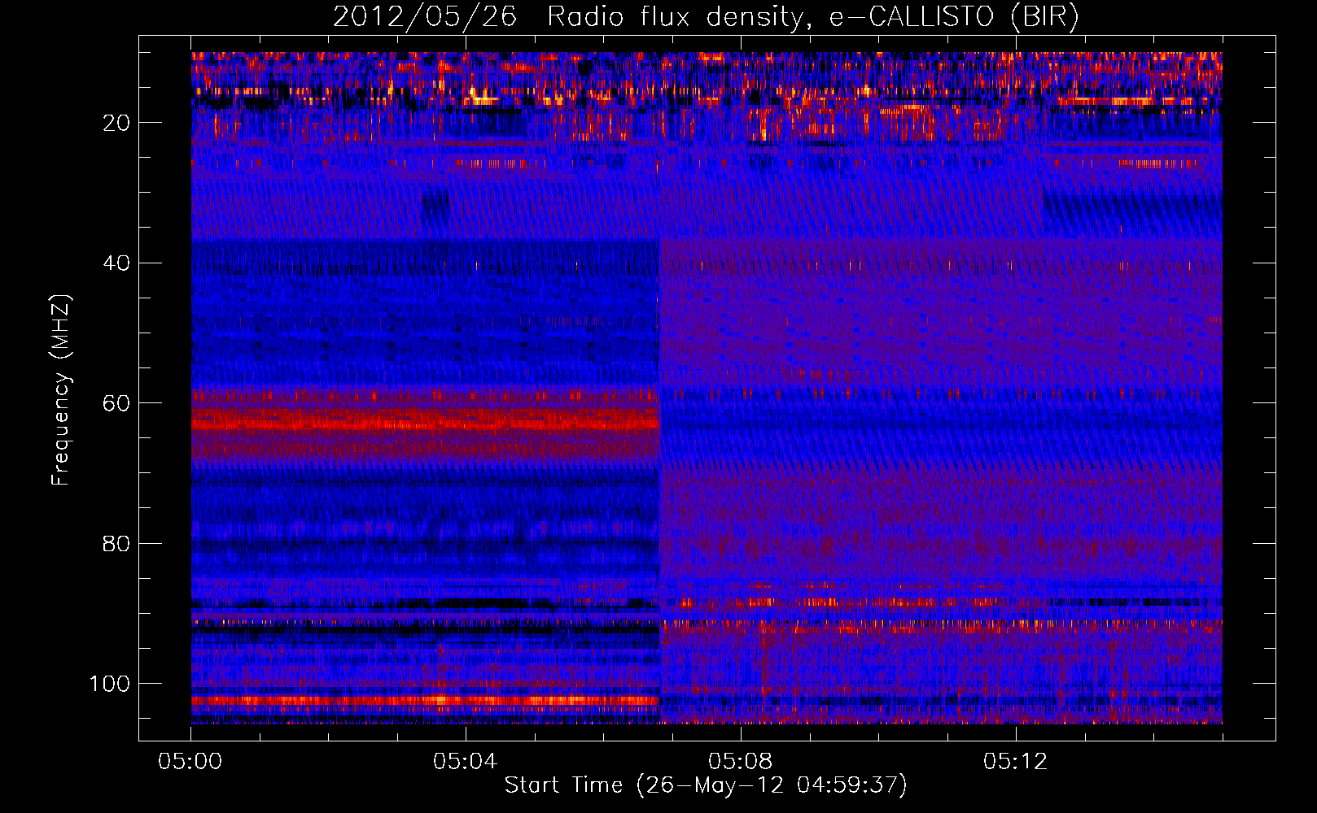This screenshot has width=1317, height=813.
Task: Select the 05:00 time tick label
Action: pyautogui.click(x=190, y=761)
